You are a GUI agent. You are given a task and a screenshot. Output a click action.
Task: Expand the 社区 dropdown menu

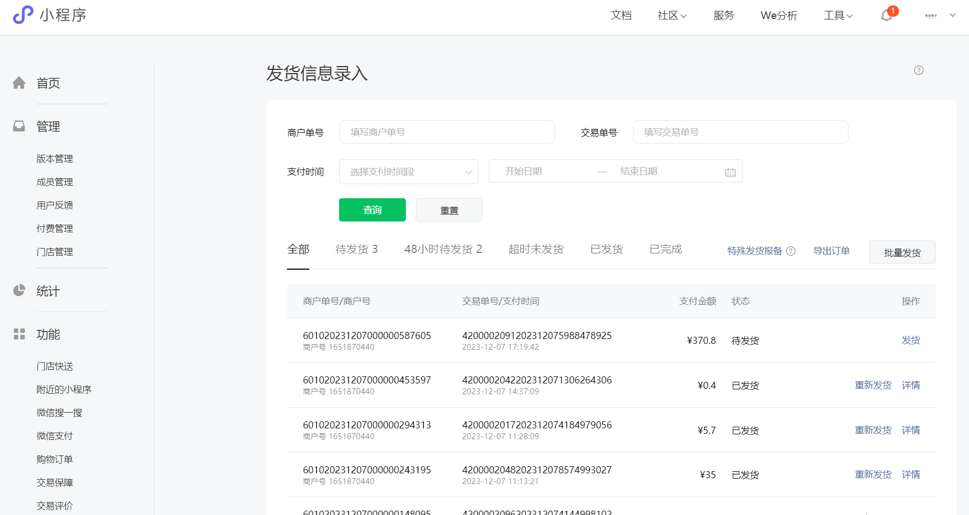point(672,15)
